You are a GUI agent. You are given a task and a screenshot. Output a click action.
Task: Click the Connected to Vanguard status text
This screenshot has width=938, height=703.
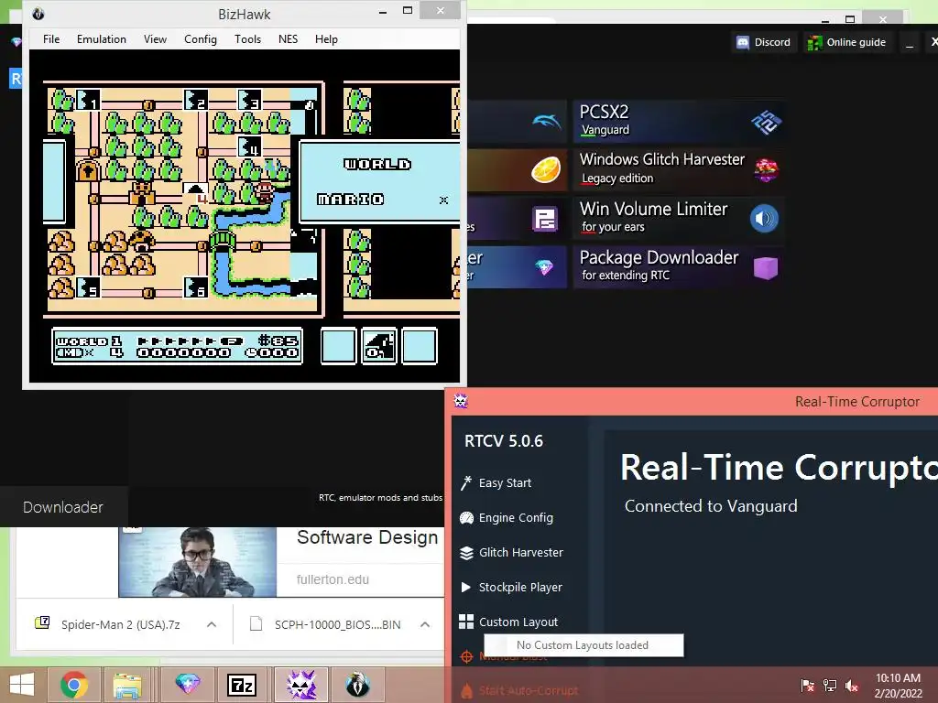[711, 505]
